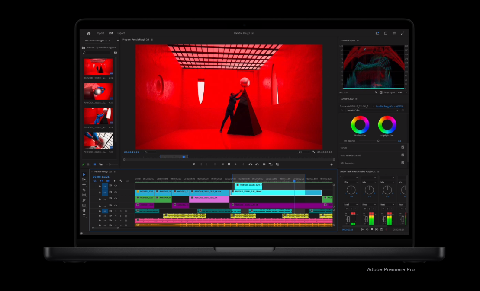This screenshot has height=291, width=480.
Task: Add a marker in Program monitor
Action: [x=194, y=164]
